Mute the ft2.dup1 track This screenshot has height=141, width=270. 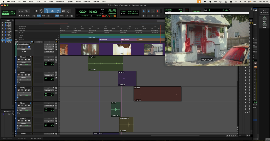coord(29,75)
